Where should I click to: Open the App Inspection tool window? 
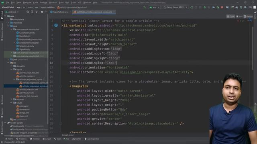[92, 139]
